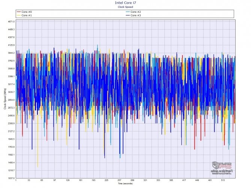Click the 4125.9 y-axis value
The image size is (251, 188).
pyautogui.click(x=11, y=45)
